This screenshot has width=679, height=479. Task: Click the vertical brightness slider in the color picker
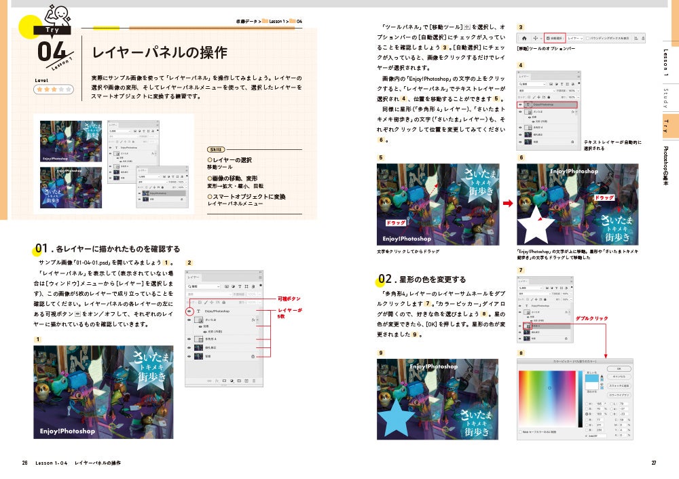pyautogui.click(x=581, y=399)
